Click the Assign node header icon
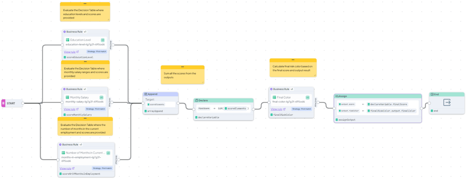 click(338, 96)
